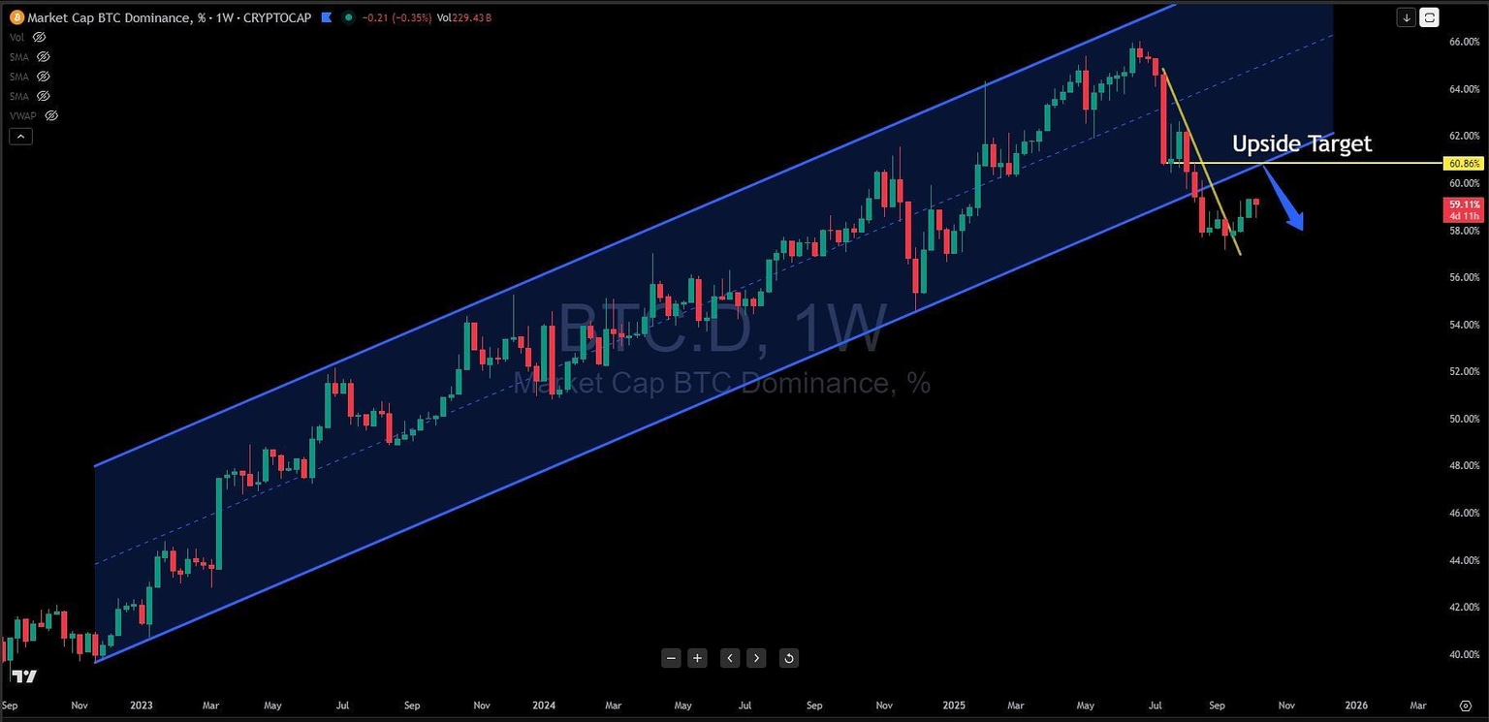Show the first SMA indicator

(43, 57)
